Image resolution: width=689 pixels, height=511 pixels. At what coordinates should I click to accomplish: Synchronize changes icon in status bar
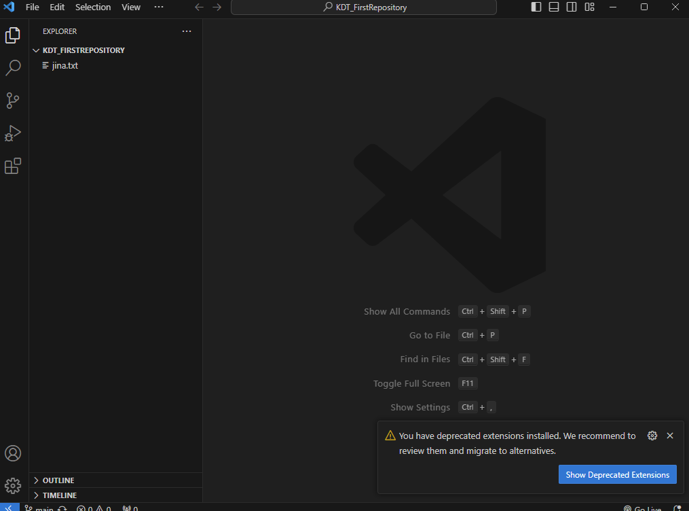coord(62,508)
